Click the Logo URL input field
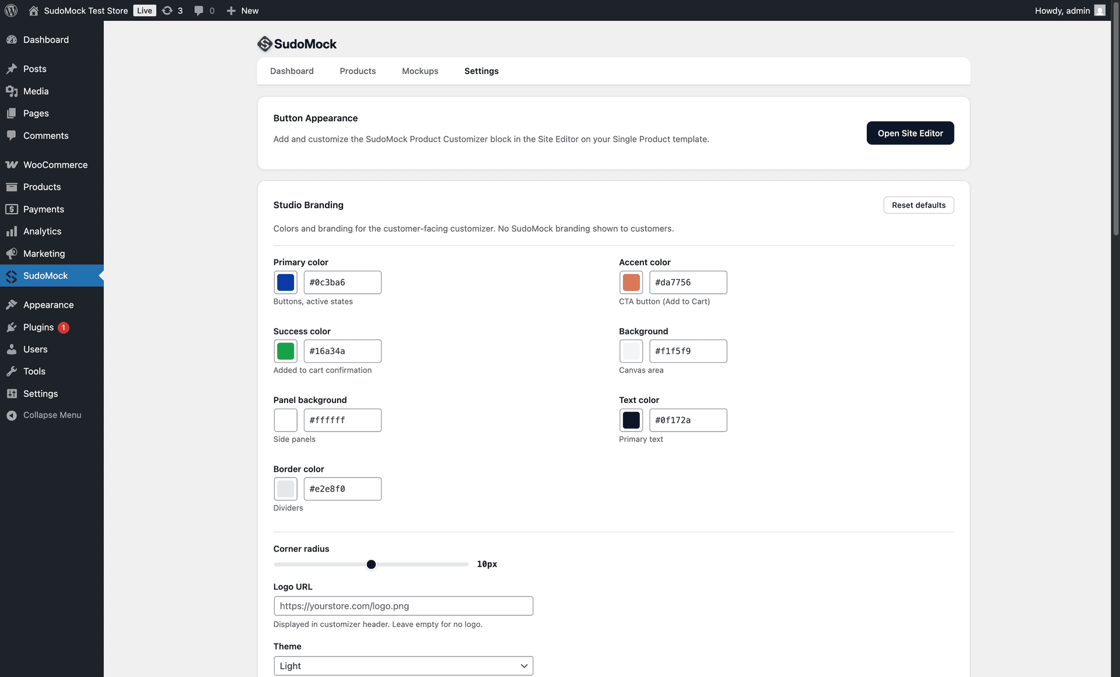Viewport: 1120px width, 677px height. (402, 606)
